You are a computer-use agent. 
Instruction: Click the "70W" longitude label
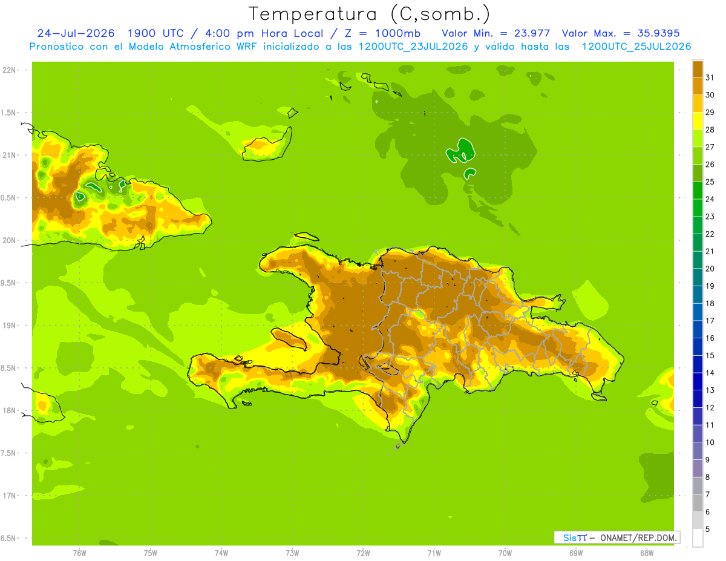click(505, 553)
